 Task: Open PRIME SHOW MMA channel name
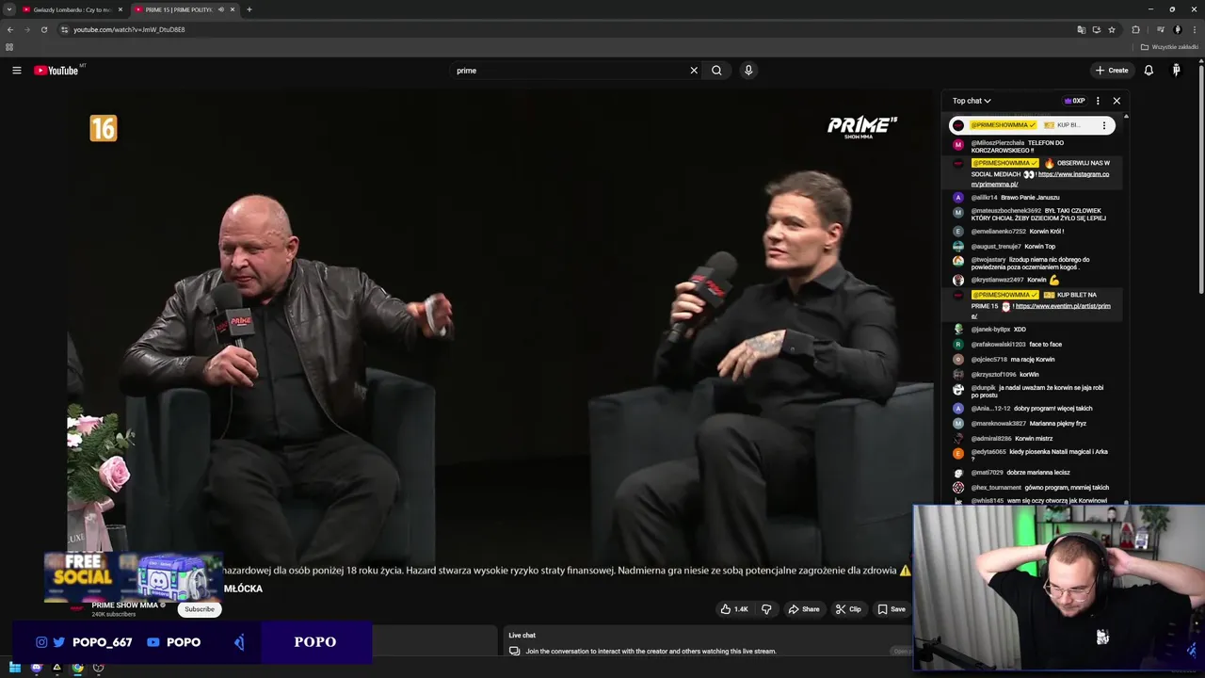coord(125,605)
